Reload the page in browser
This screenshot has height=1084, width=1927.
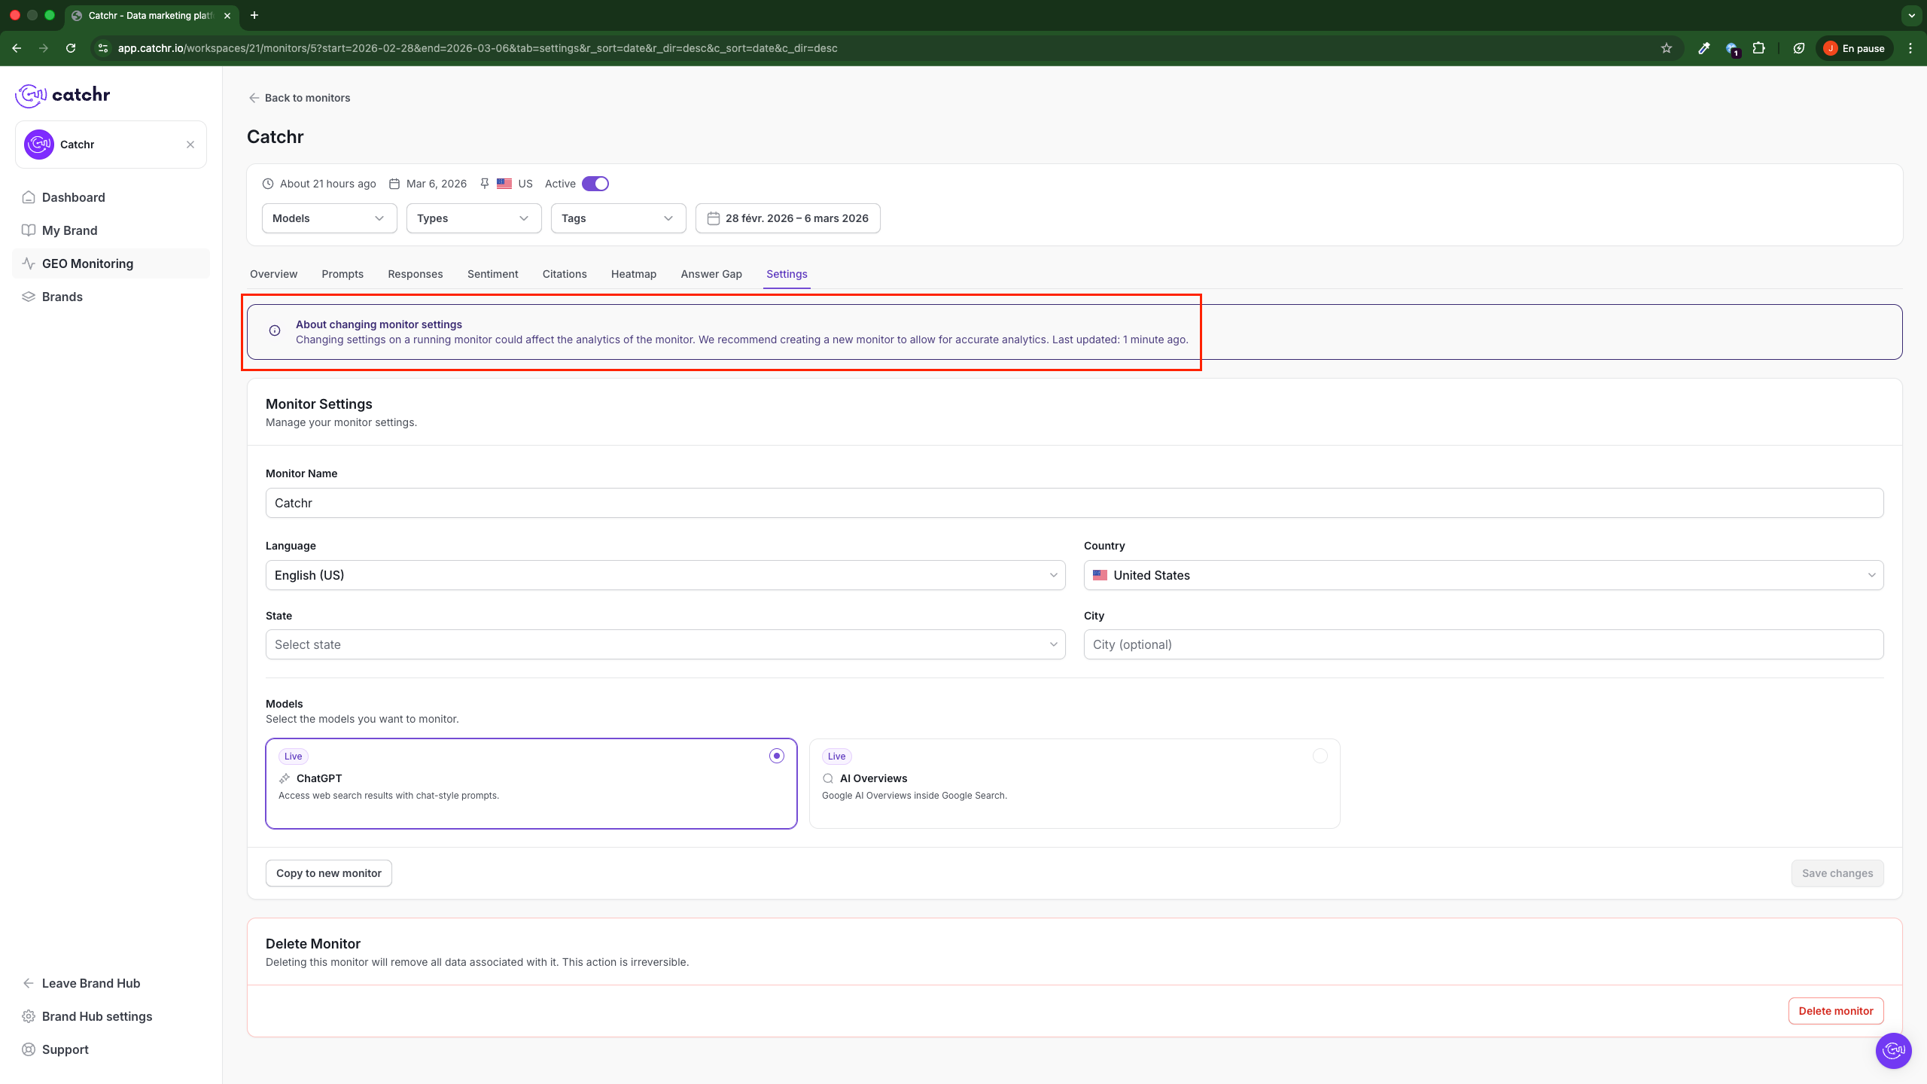(71, 48)
